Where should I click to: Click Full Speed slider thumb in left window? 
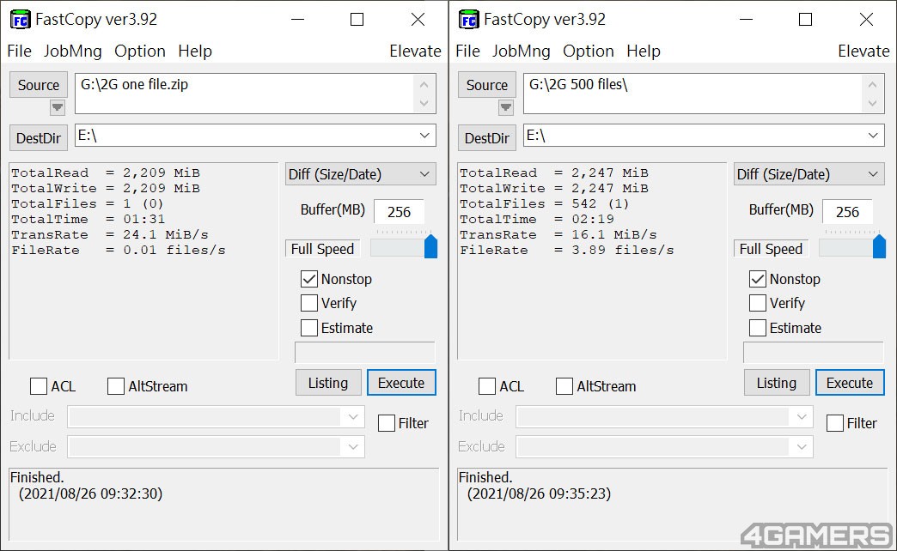click(x=430, y=246)
